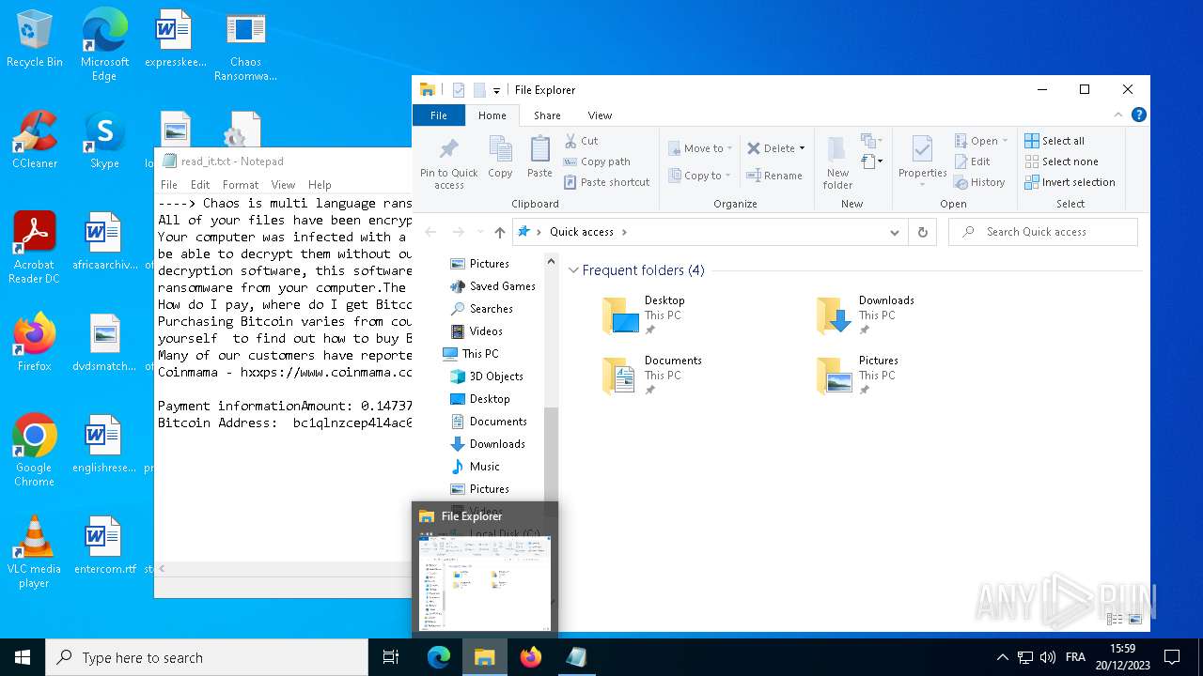Open Notepad's Help menu
1203x676 pixels.
pyautogui.click(x=320, y=185)
